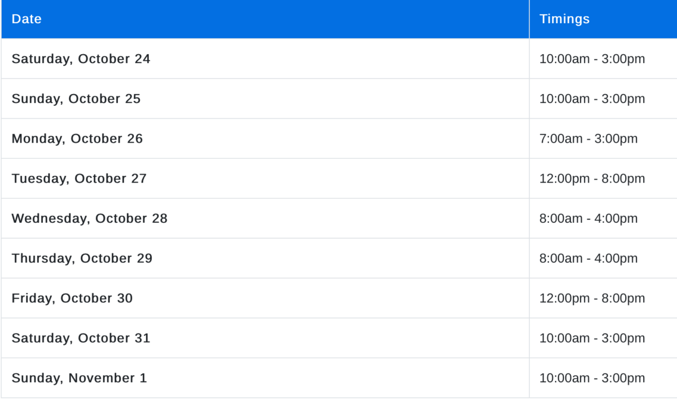Click the timing for Saturday, October 24
Viewport: 677px width, 399px height.
click(x=592, y=59)
